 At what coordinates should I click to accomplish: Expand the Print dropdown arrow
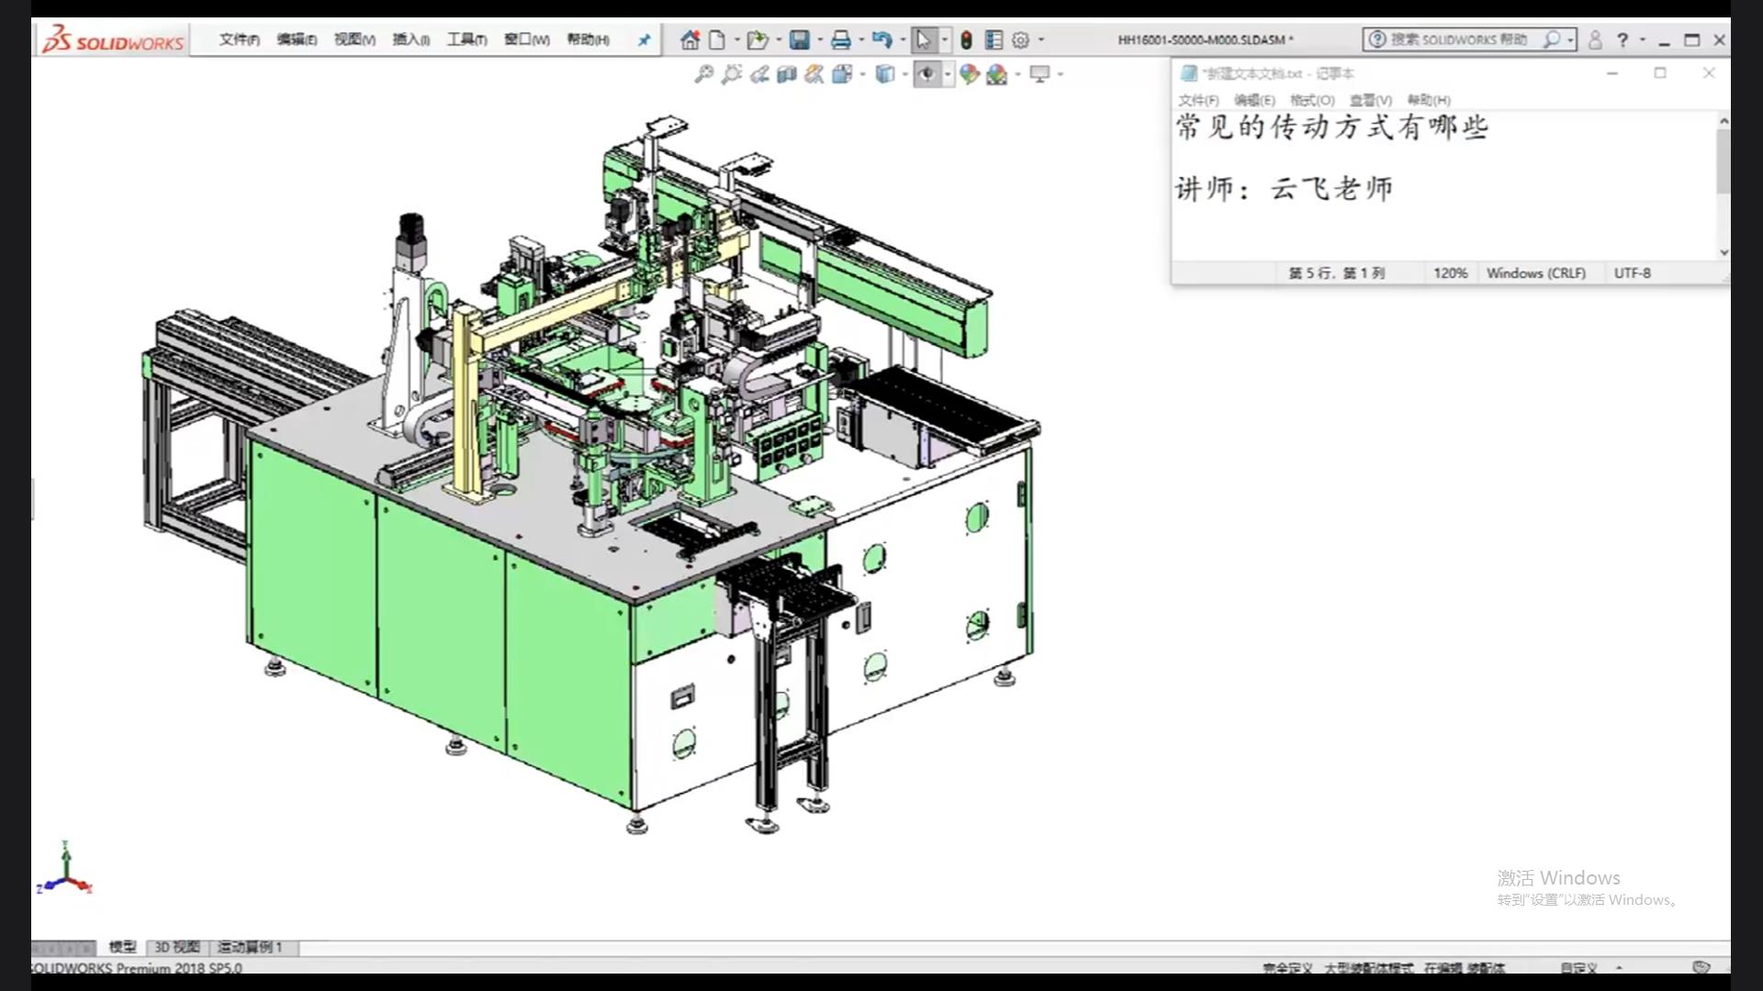pyautogui.click(x=861, y=39)
